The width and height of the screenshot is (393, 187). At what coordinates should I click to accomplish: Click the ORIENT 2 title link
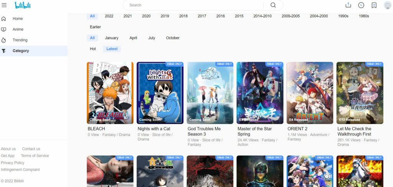point(297,129)
